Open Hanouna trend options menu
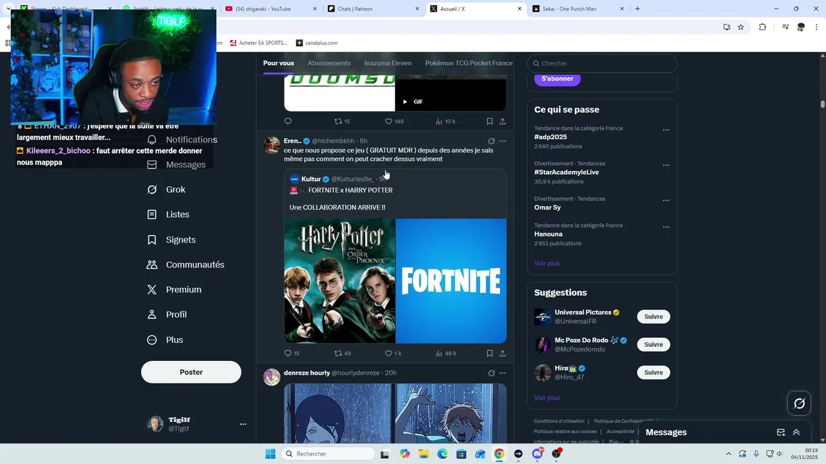826x464 pixels. pyautogui.click(x=666, y=227)
